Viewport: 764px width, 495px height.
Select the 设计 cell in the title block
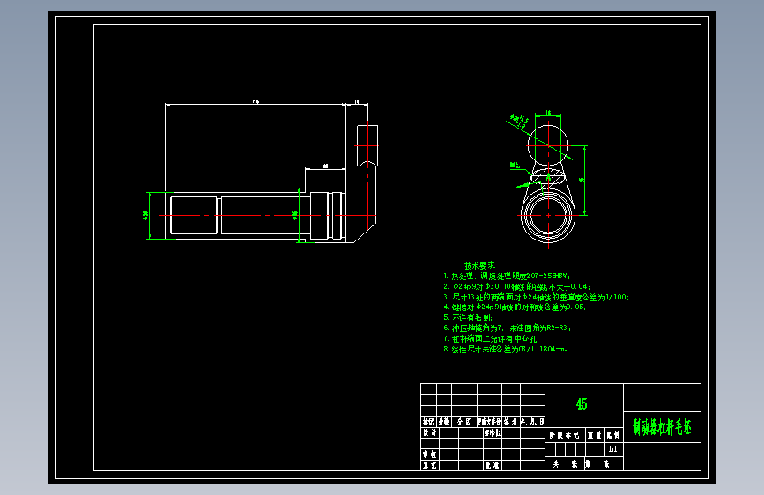[430, 432]
